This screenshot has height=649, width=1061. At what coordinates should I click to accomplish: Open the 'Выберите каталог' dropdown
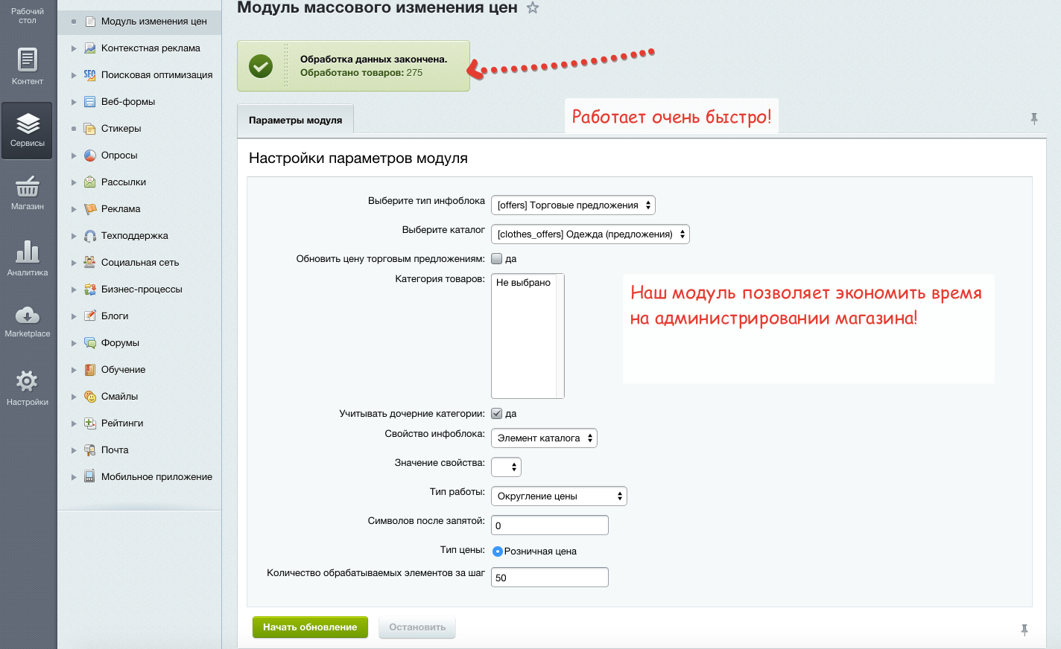590,234
